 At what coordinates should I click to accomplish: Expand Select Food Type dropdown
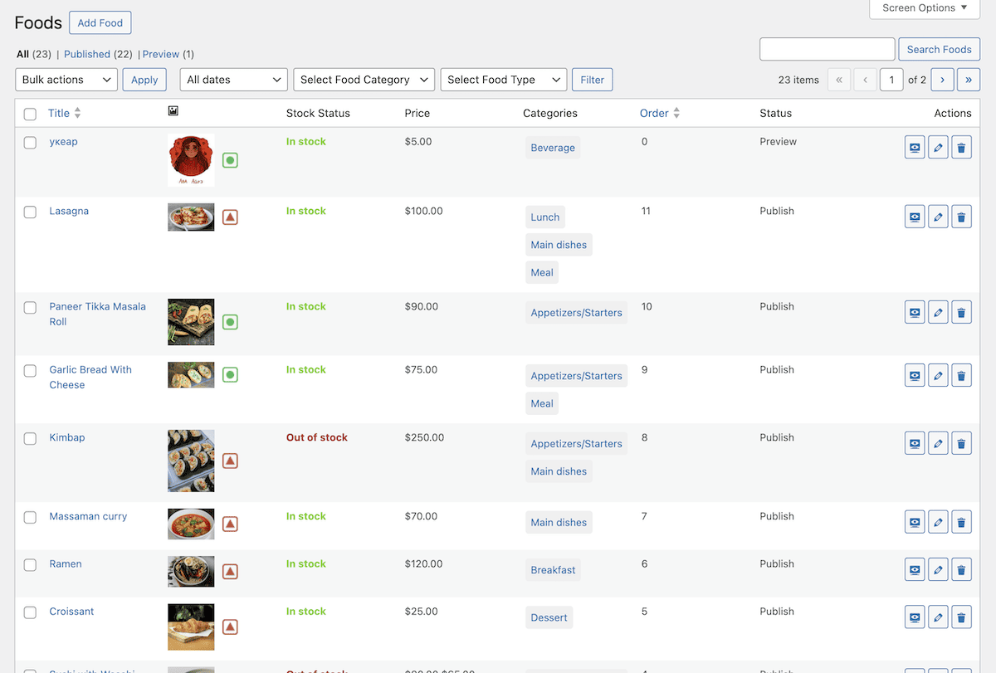504,80
